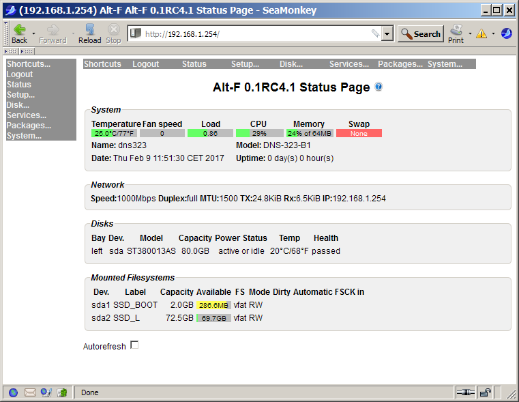This screenshot has width=519, height=402.
Task: Open Navigator from status bar globe icon
Action: (x=13, y=392)
